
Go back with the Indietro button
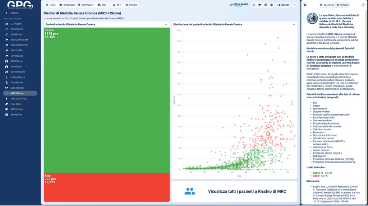pos(14,13)
